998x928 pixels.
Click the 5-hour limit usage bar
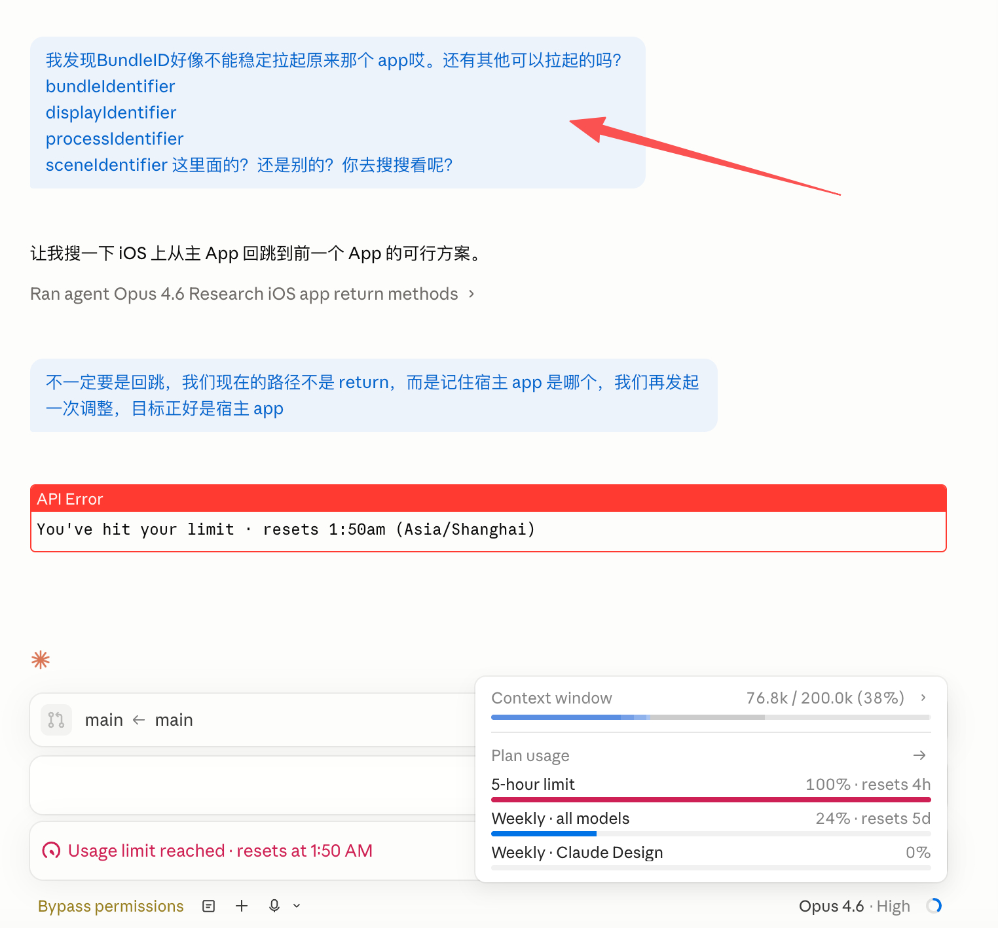click(711, 800)
